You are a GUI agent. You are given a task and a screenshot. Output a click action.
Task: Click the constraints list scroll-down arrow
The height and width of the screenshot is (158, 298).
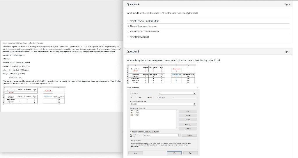tap(177, 128)
